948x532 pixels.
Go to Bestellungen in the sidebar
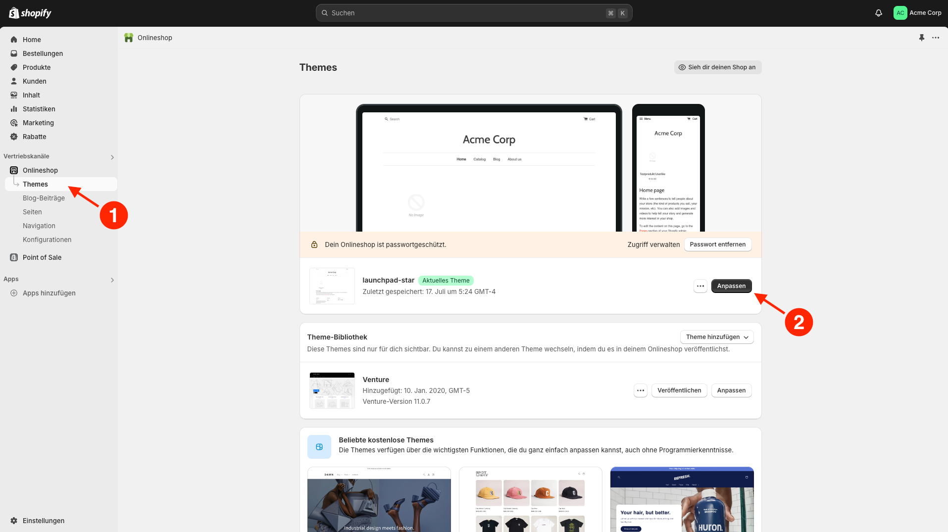(43, 53)
